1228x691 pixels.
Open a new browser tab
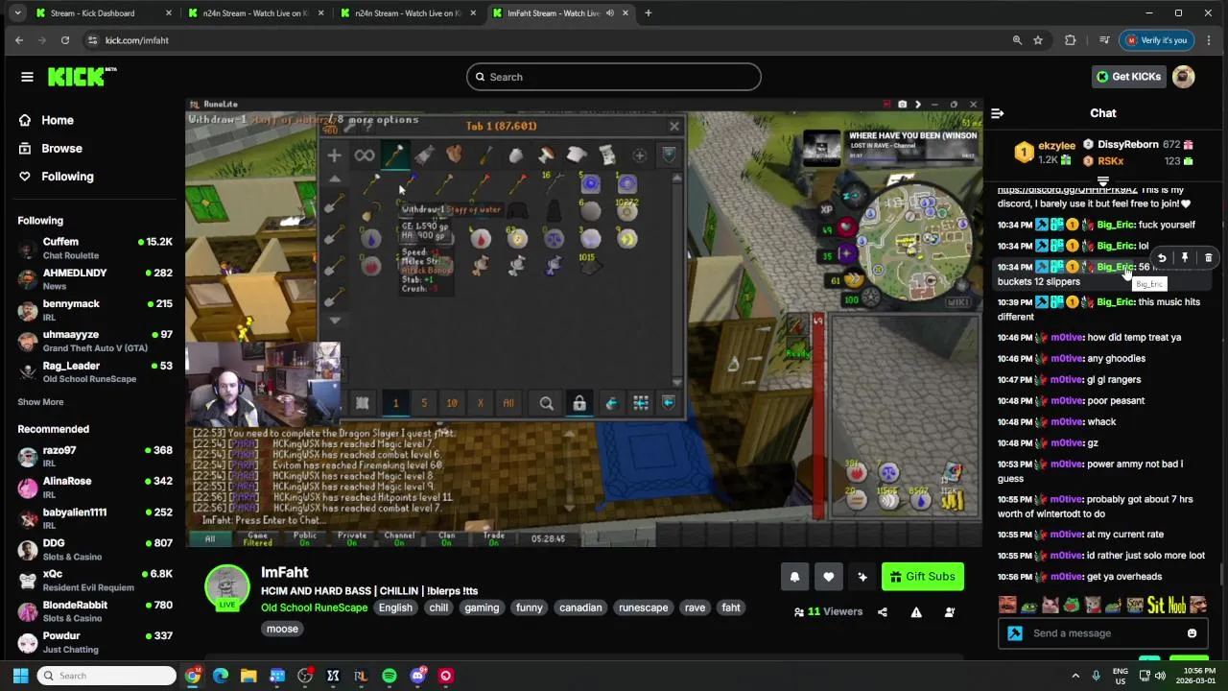[x=648, y=13]
